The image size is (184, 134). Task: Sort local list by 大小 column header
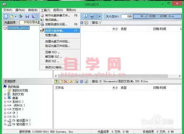pos(115,88)
